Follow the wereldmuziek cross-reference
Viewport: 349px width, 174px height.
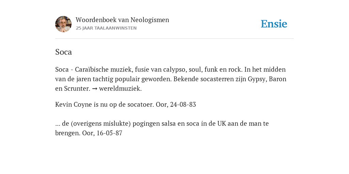click(120, 89)
